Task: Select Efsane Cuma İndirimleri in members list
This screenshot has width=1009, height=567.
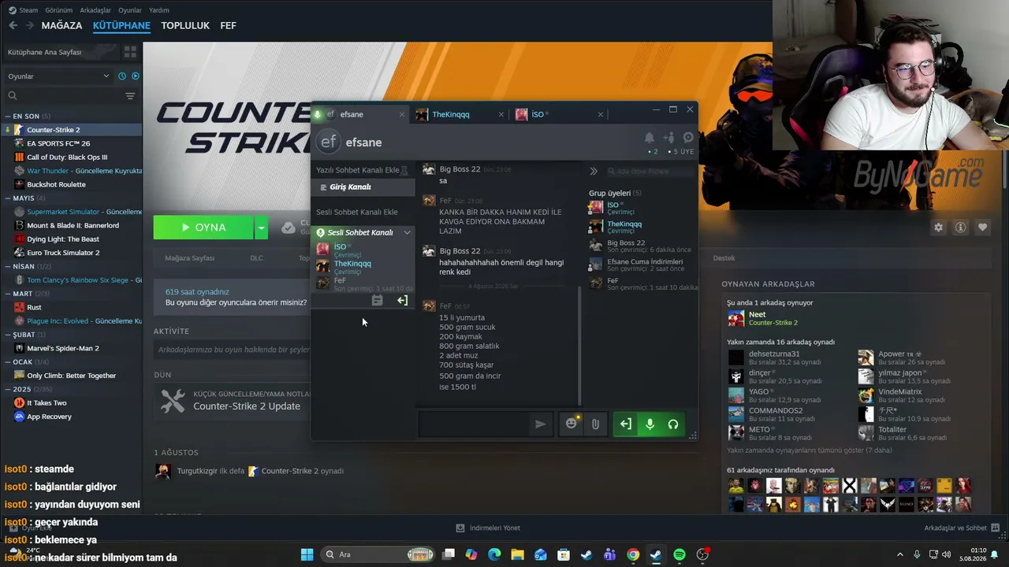Action: tap(642, 265)
